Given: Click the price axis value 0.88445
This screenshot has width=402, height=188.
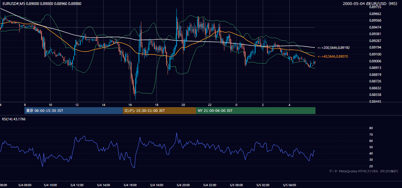Looking at the screenshot, I should (x=375, y=102).
